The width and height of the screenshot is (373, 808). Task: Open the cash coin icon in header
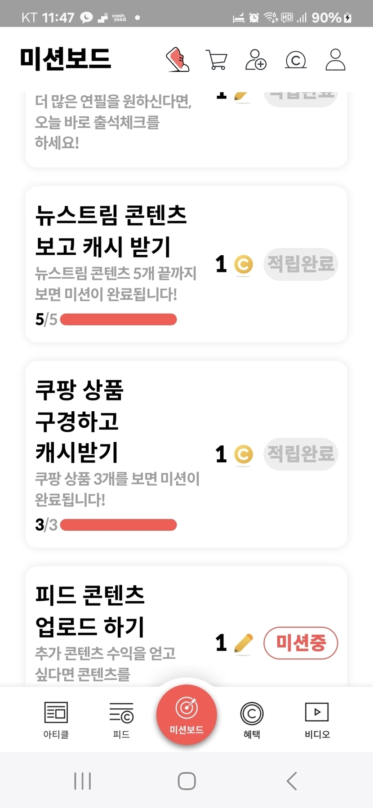296,60
